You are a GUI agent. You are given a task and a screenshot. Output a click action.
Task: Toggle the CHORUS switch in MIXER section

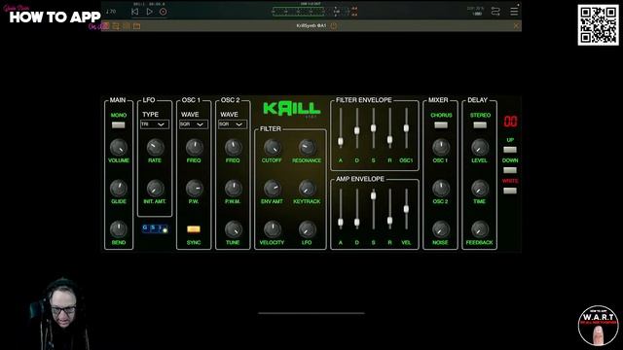[x=441, y=125]
